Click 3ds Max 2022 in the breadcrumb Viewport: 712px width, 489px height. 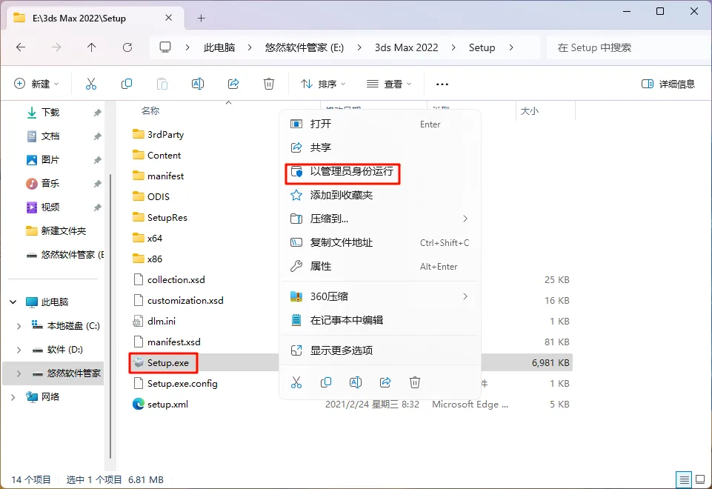[407, 47]
